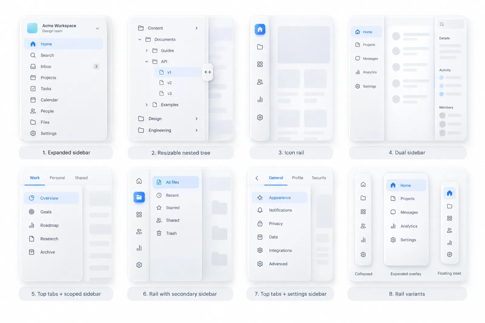
Task: Click the blue files icon in the rail
Action: click(139, 197)
